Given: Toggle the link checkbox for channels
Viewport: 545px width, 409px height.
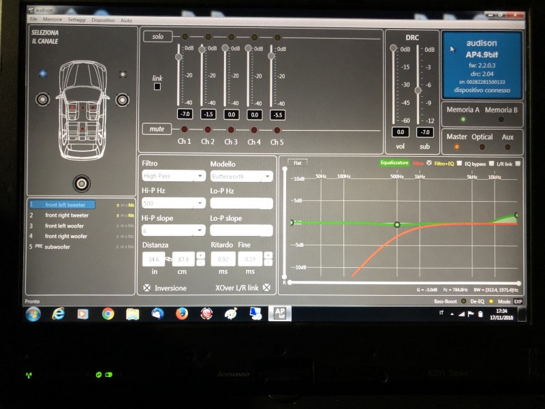Looking at the screenshot, I should [157, 87].
